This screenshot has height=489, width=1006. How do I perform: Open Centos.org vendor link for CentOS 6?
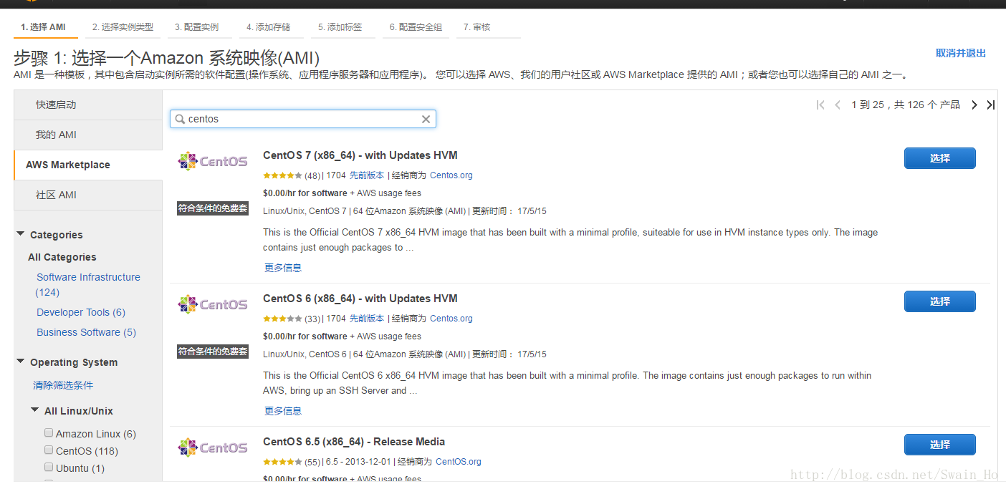(451, 319)
